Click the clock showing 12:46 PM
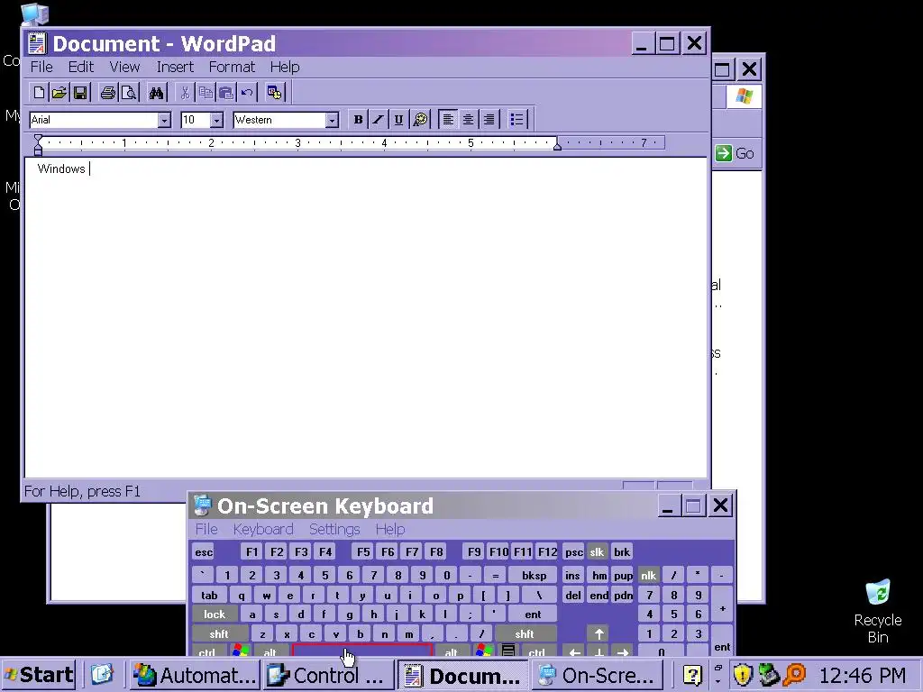The width and height of the screenshot is (923, 692). (862, 675)
